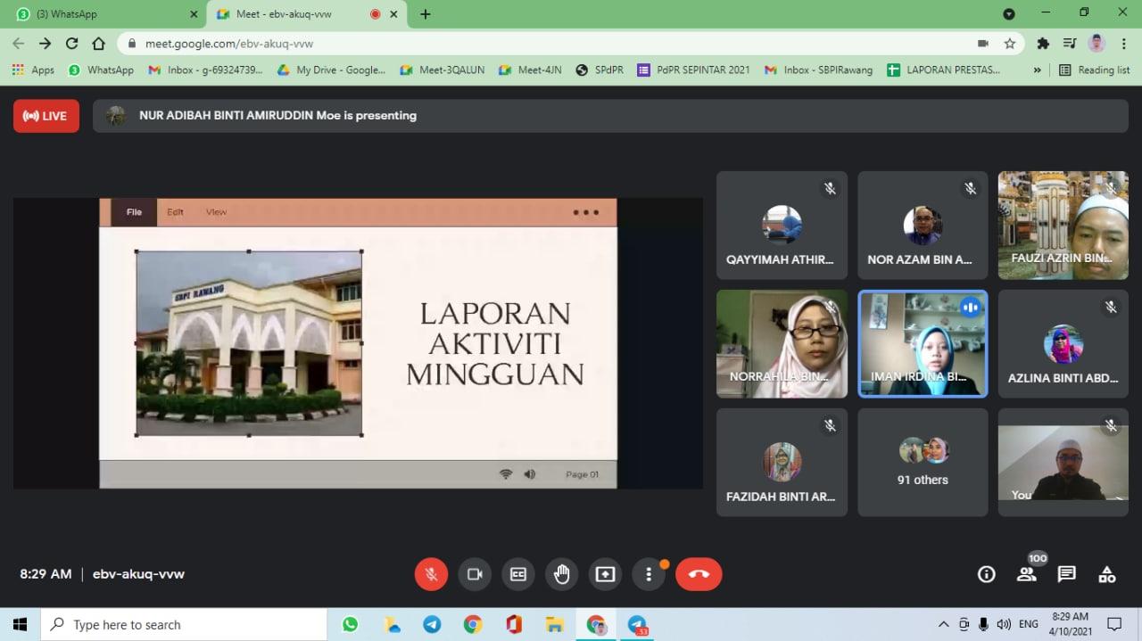Open the browser extensions puzzle icon

(1042, 43)
